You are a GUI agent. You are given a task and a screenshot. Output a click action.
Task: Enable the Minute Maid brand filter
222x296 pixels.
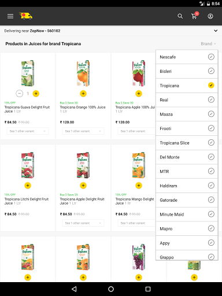click(x=211, y=214)
